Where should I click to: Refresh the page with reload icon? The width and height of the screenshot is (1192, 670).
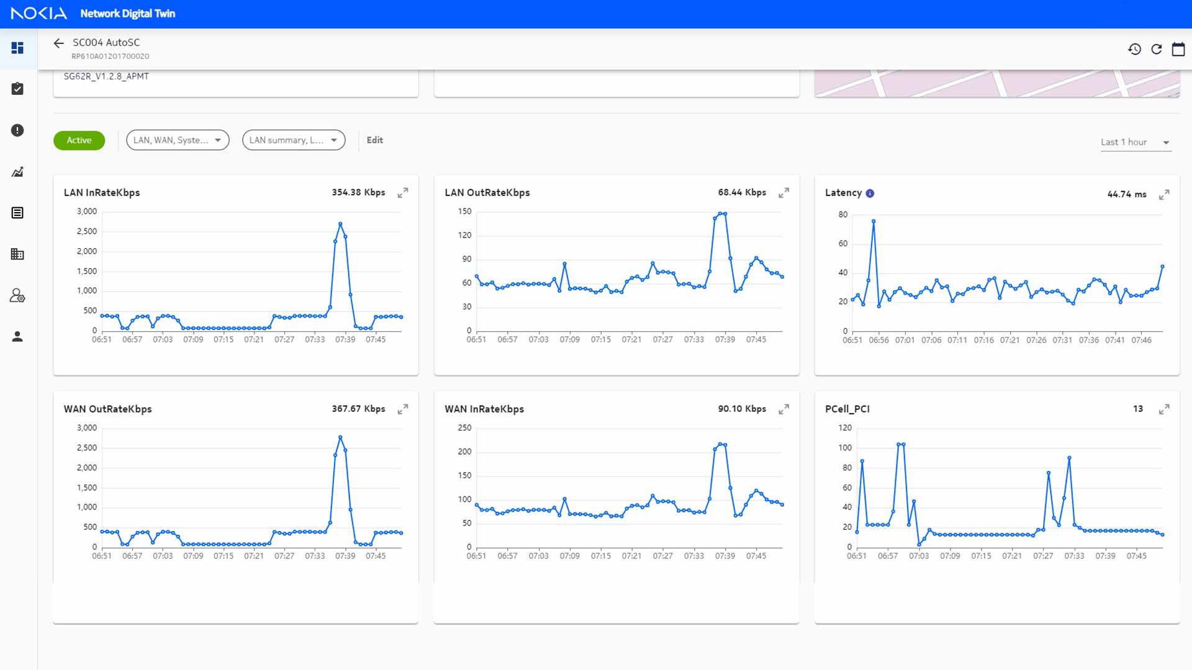pyautogui.click(x=1156, y=49)
